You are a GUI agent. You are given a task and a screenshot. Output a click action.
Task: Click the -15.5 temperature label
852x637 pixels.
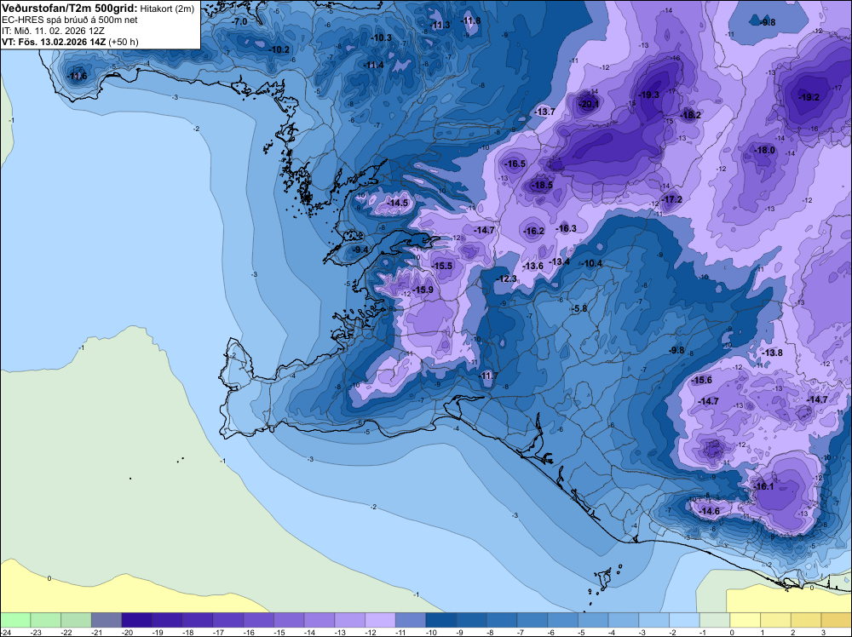[x=442, y=266]
